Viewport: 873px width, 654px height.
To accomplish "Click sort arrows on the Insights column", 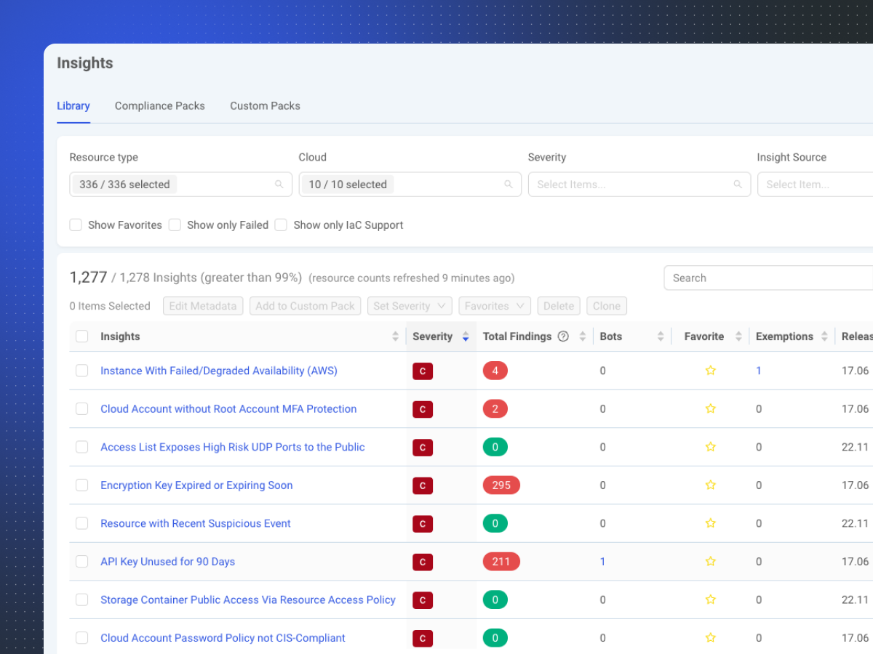I will point(396,336).
